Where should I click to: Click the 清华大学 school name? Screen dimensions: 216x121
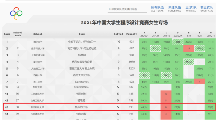tap(38, 42)
